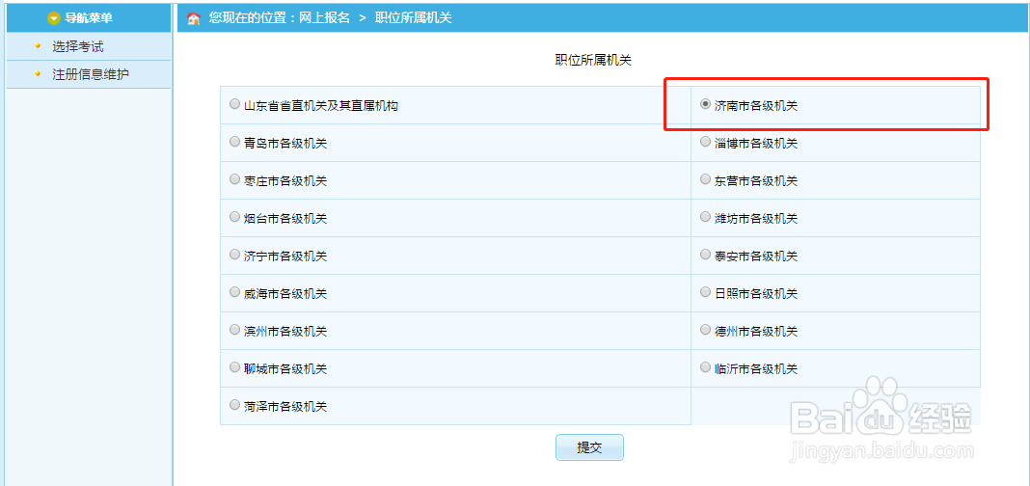The image size is (1030, 486).
Task: Select 济宁市各级机关 radio button
Action: 234,254
